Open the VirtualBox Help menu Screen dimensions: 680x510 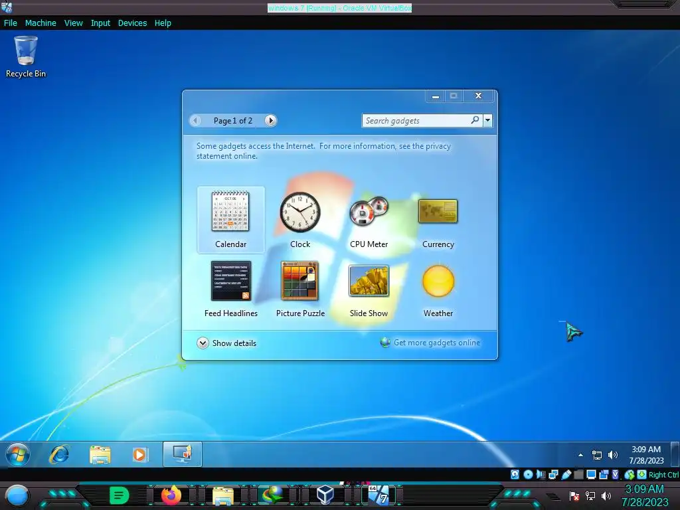tap(163, 23)
